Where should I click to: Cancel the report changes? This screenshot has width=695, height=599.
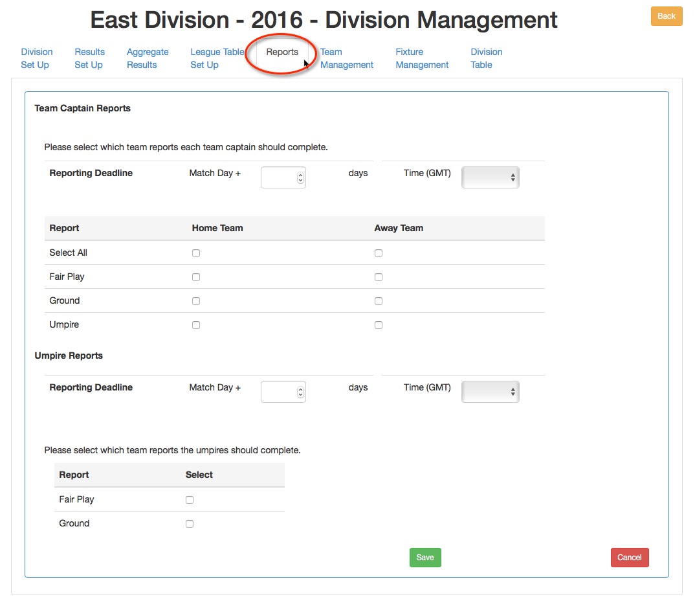click(630, 558)
